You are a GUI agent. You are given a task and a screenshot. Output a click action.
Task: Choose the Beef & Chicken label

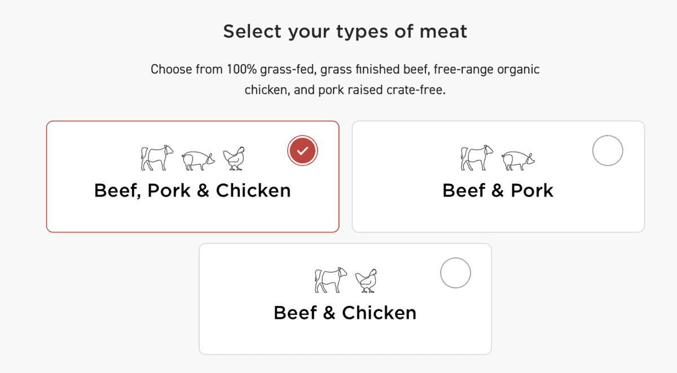[345, 313]
